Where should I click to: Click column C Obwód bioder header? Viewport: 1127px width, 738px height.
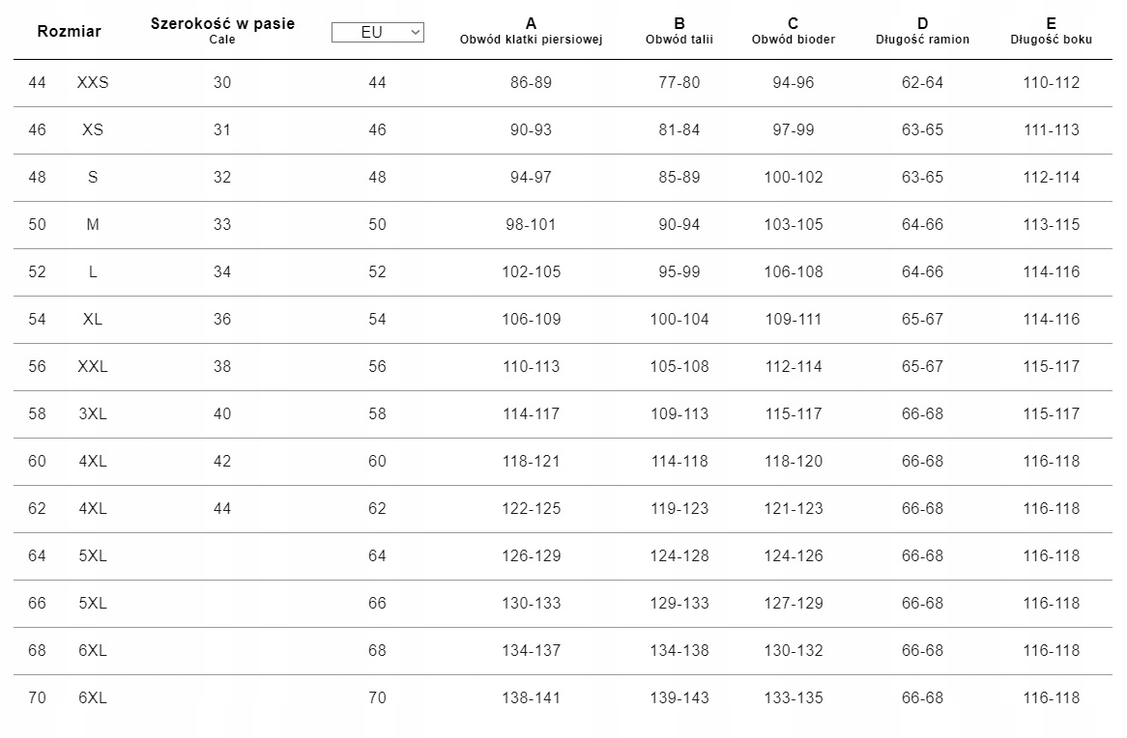pos(793,30)
